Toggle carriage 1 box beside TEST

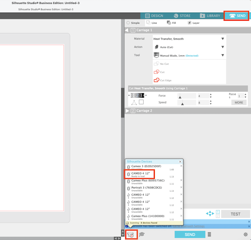(x=218, y=212)
